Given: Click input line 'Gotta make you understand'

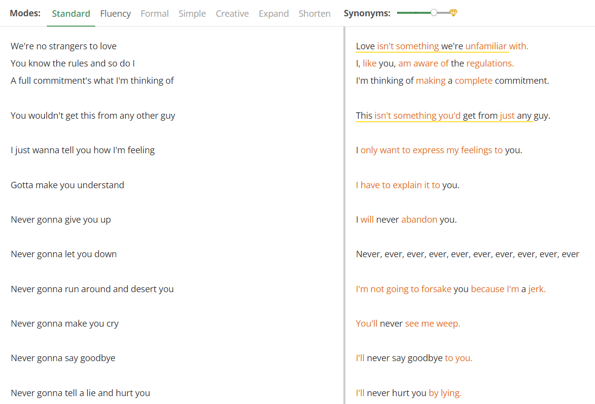Looking at the screenshot, I should (68, 185).
